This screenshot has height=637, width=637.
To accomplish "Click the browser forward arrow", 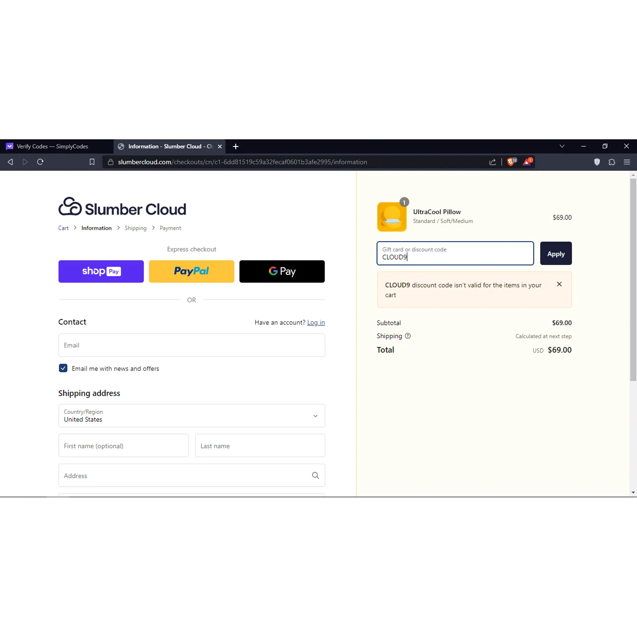I will click(x=25, y=162).
